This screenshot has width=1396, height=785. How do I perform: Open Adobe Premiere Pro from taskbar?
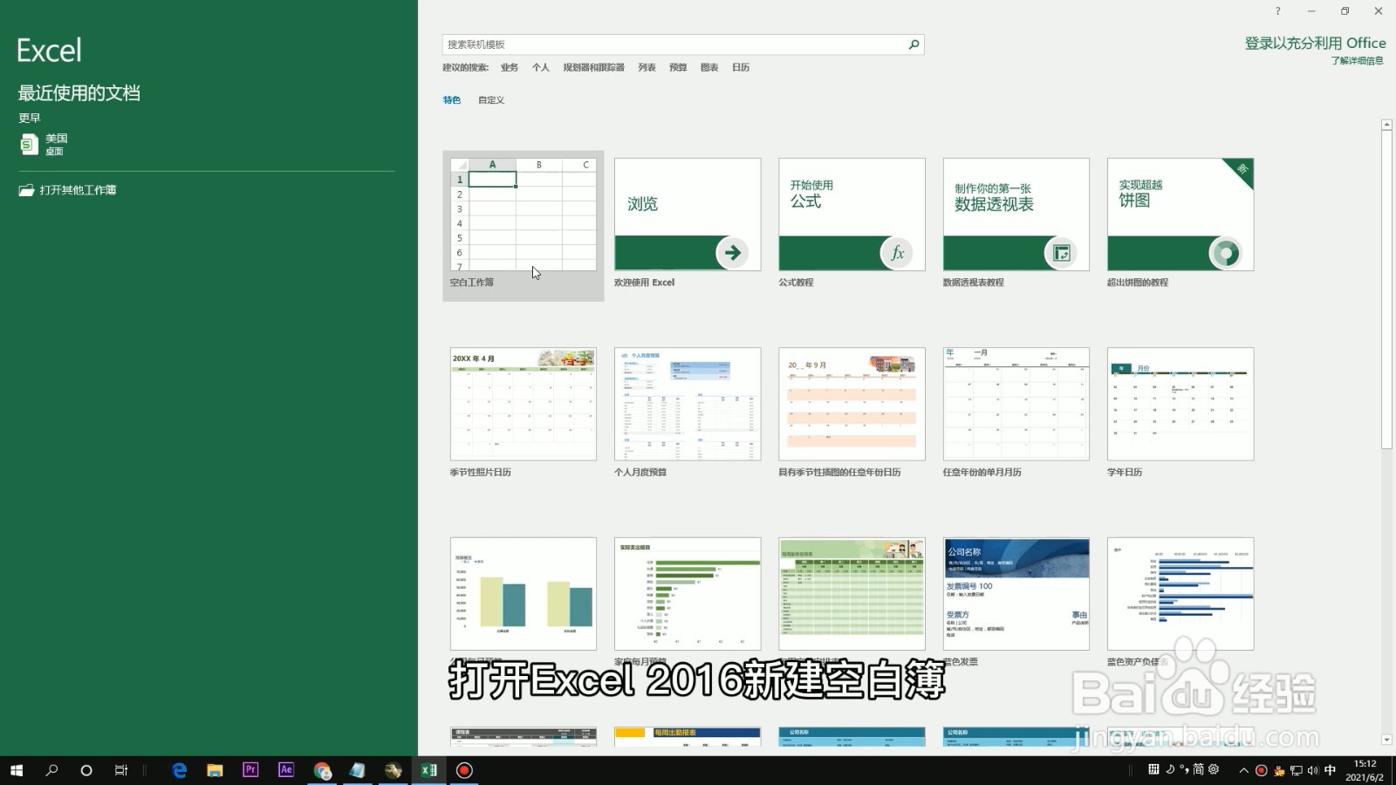click(250, 770)
